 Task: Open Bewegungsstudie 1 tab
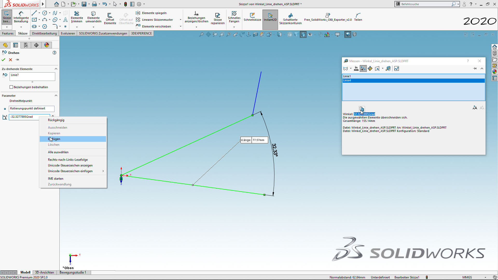click(73, 272)
